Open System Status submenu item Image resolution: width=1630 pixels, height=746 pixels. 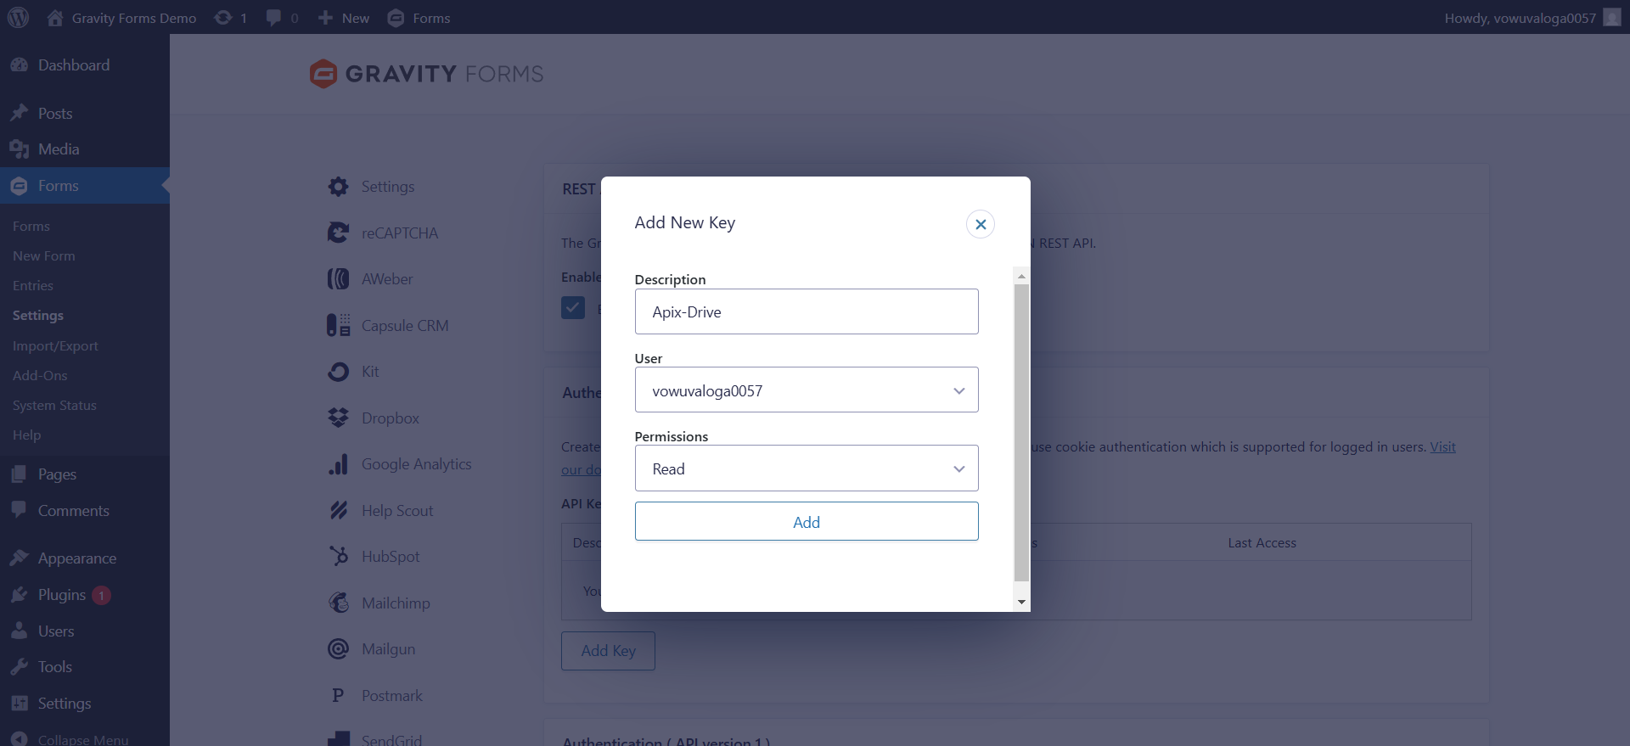pyautogui.click(x=54, y=406)
